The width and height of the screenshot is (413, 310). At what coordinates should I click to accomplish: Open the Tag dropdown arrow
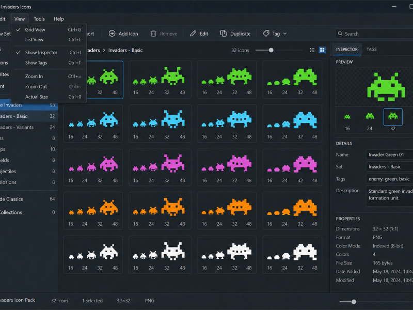(x=285, y=34)
